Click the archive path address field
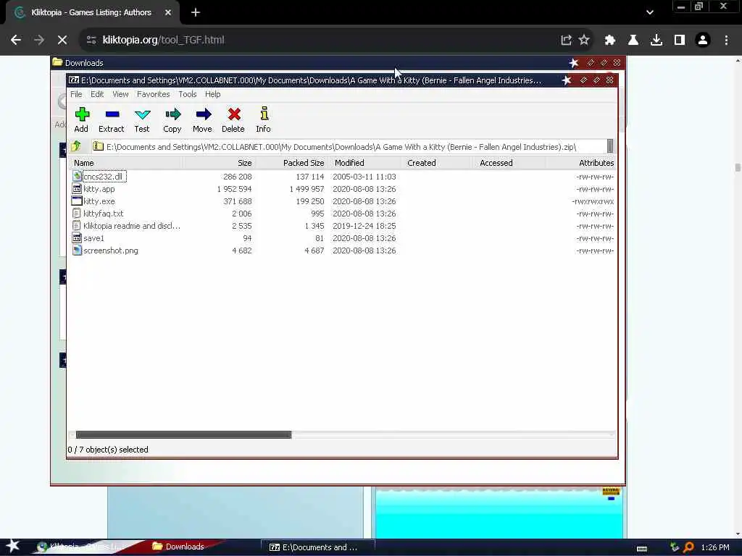The image size is (742, 556). click(x=349, y=146)
